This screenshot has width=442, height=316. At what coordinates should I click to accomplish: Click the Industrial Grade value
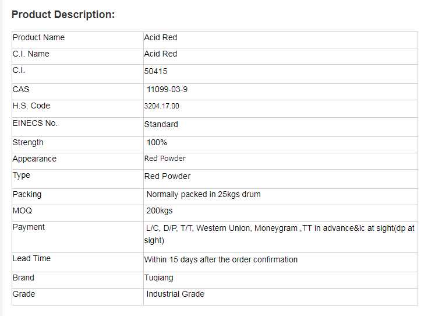[175, 294]
